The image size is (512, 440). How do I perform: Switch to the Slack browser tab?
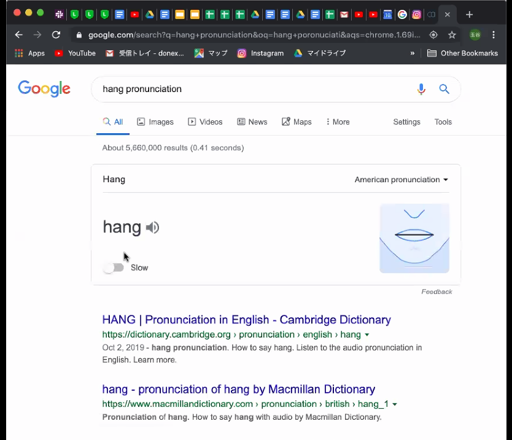[x=59, y=15]
